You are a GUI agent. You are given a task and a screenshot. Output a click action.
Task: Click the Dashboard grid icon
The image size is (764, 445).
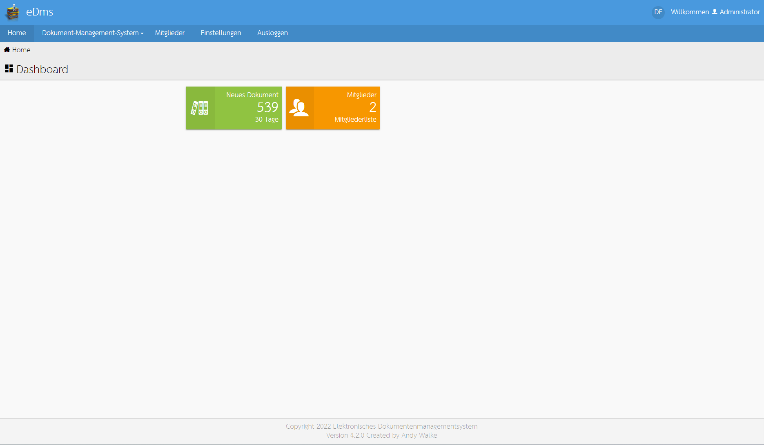(x=9, y=69)
